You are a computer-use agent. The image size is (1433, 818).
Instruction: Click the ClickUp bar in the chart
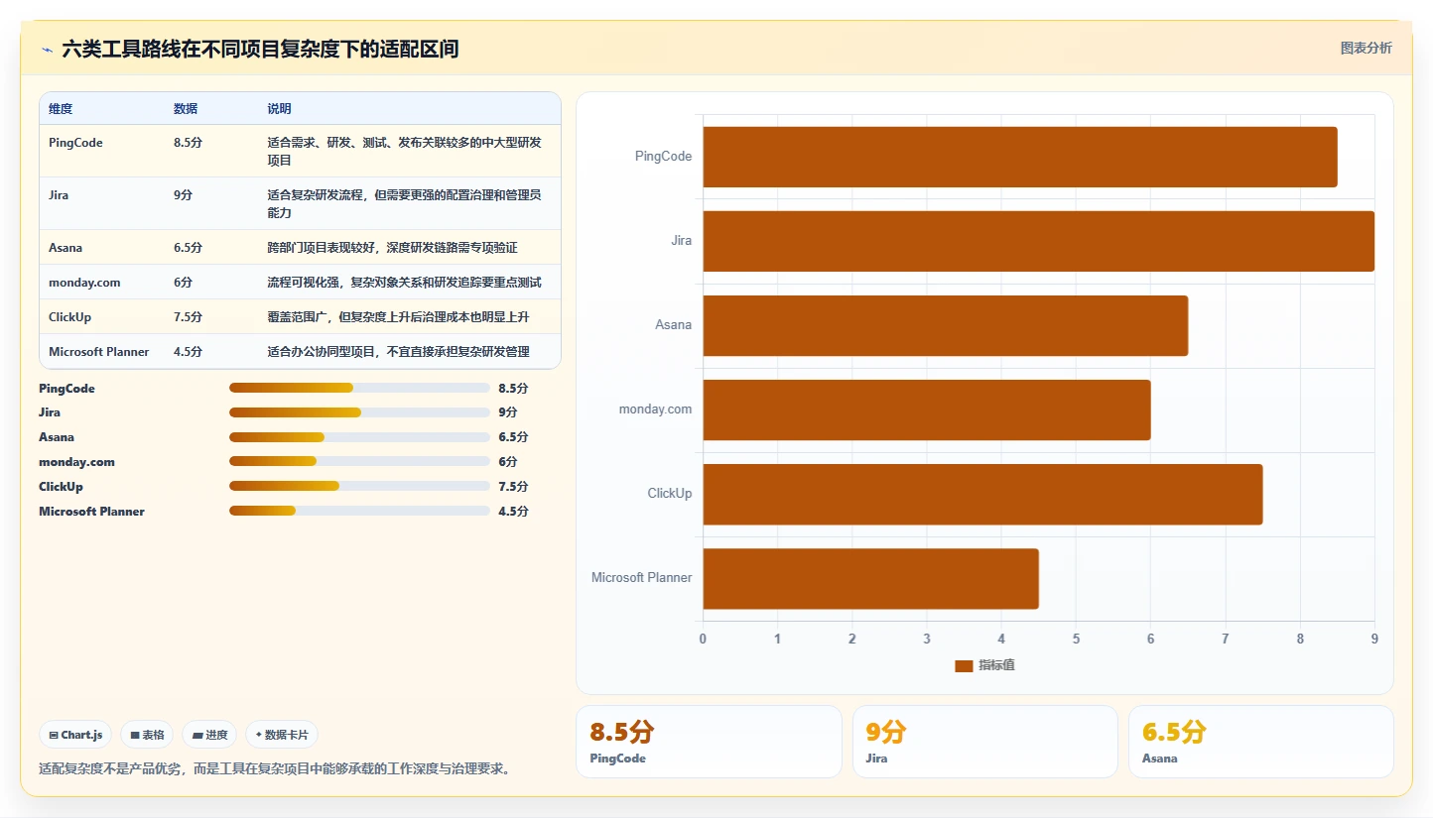[982, 494]
